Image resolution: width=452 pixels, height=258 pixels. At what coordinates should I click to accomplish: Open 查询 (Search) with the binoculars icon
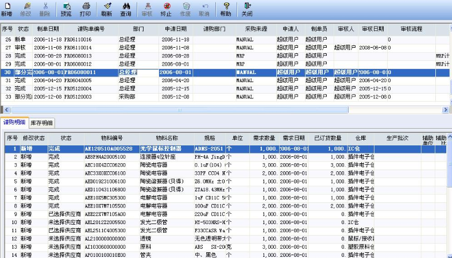125,9
